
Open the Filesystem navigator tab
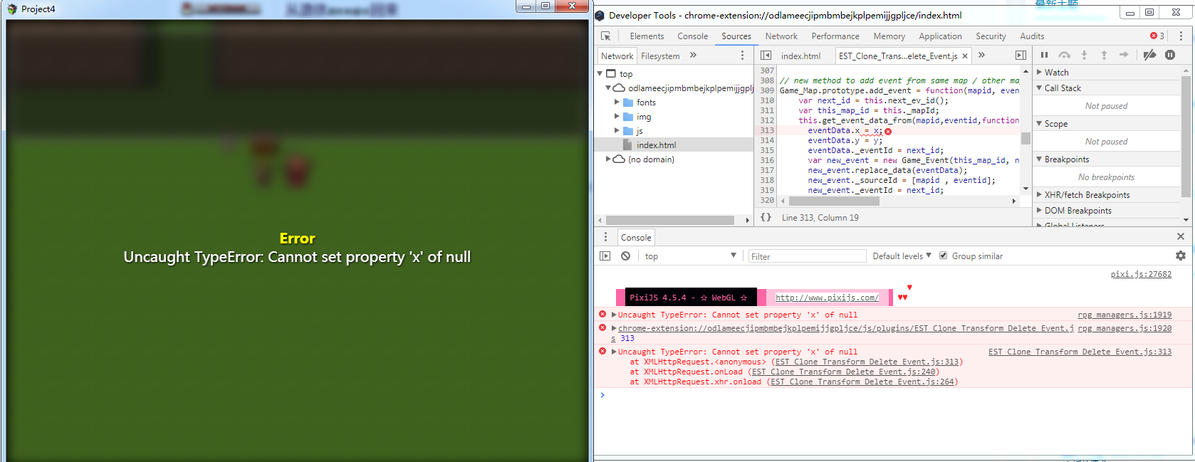tap(660, 56)
